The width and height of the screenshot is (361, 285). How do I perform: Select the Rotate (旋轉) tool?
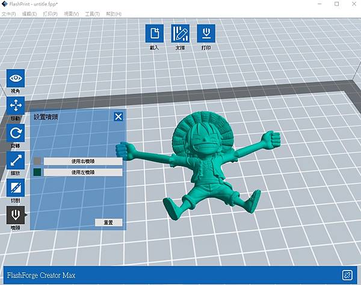tap(16, 133)
